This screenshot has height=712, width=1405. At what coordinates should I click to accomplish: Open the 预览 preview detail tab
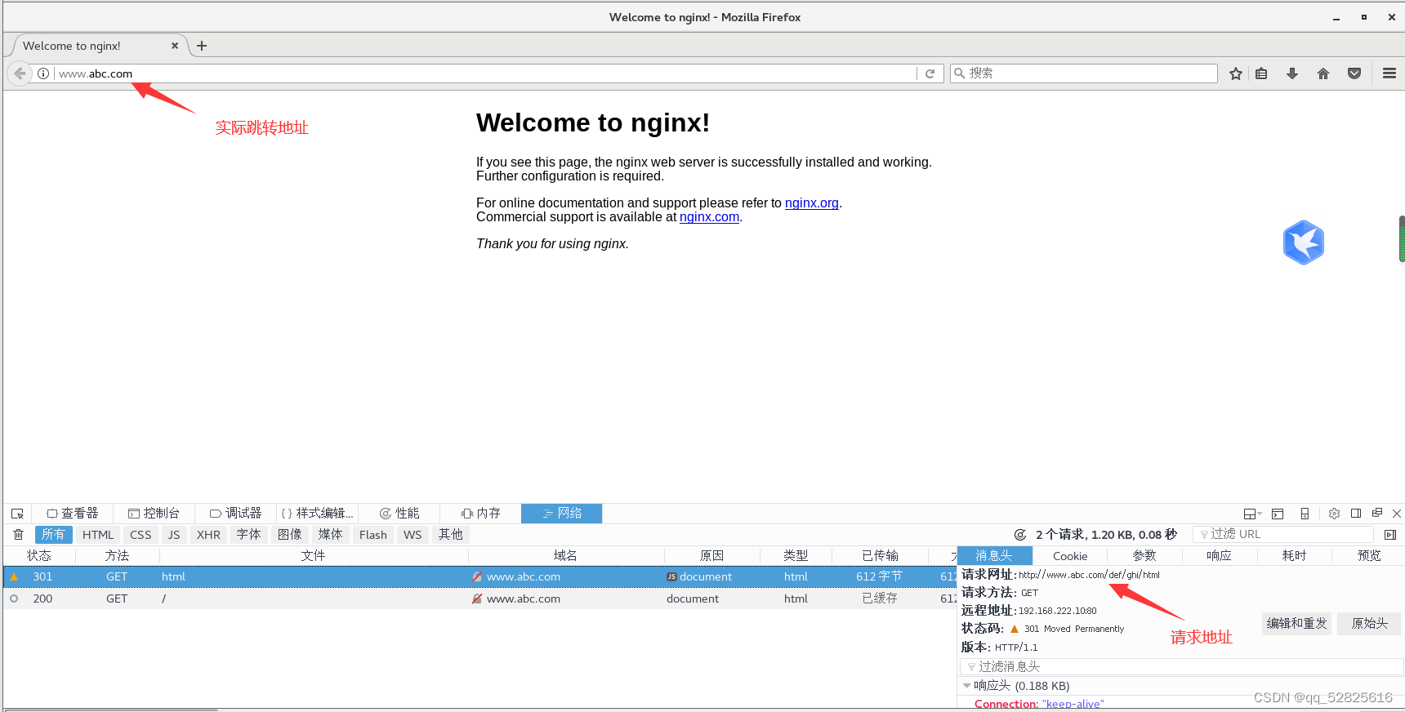click(1369, 555)
